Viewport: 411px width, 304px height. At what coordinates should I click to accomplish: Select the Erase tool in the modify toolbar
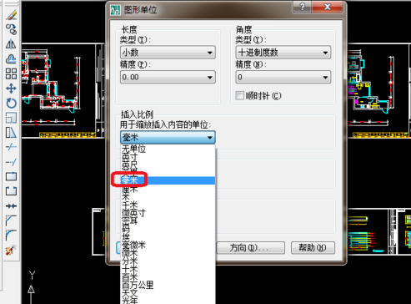click(11, 15)
